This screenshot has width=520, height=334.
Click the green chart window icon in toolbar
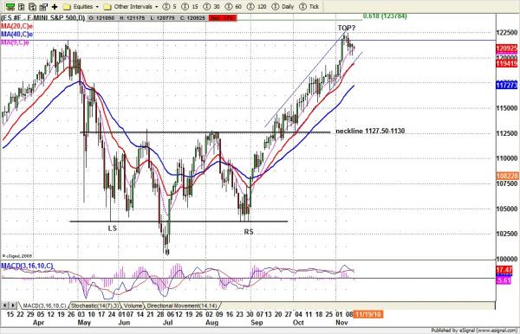click(x=10, y=6)
